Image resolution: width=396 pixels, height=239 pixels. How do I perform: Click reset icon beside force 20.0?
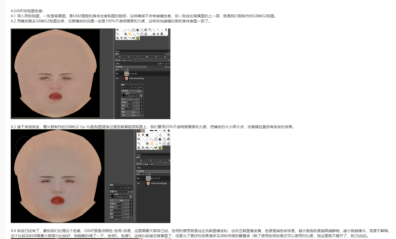pos(128,217)
